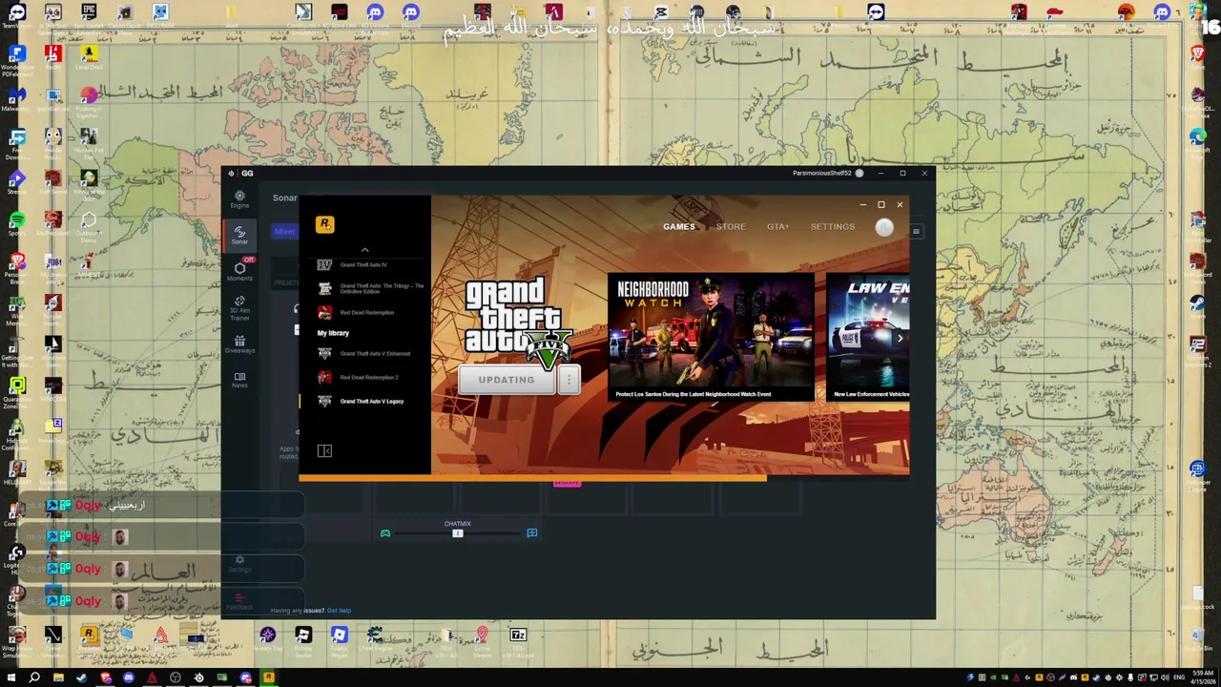The width and height of the screenshot is (1221, 687).
Task: Click the UPDATING button
Action: click(x=507, y=380)
